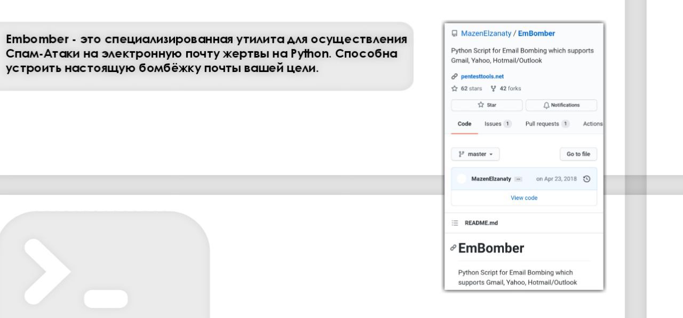Star the EmBomber repository
The height and width of the screenshot is (318, 683).
487,105
